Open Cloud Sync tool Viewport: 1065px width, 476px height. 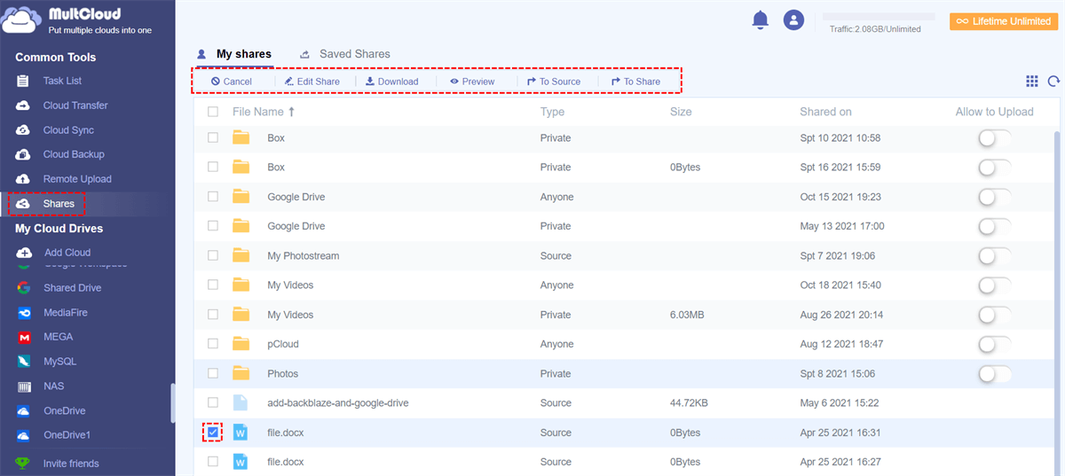pyautogui.click(x=68, y=130)
